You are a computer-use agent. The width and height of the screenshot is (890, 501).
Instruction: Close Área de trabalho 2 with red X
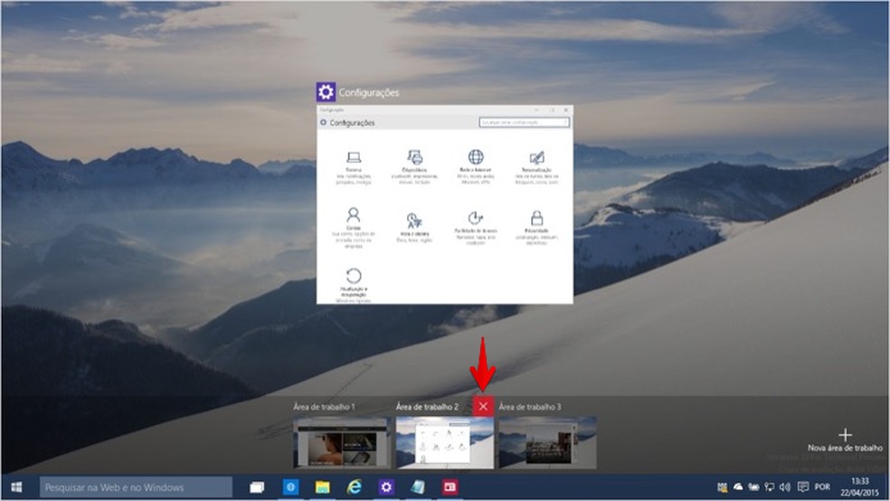[x=483, y=407]
